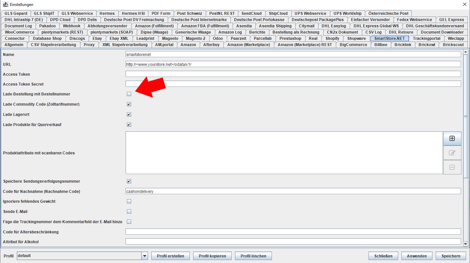The width and height of the screenshot is (470, 263).
Task: Enable Lade Bestellung mit Bestellnummer checkbox
Action: tap(129, 94)
